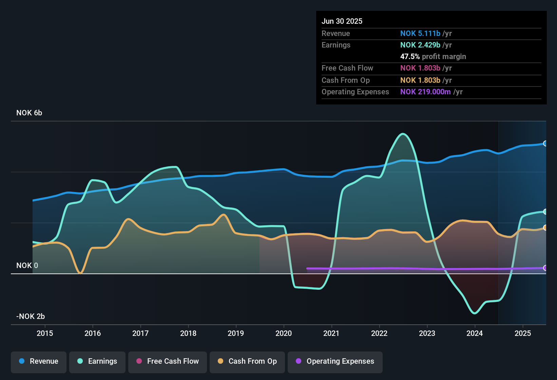Viewport: 557px width, 380px height.
Task: Click the 47.5% profit margin text
Action: [x=433, y=56]
